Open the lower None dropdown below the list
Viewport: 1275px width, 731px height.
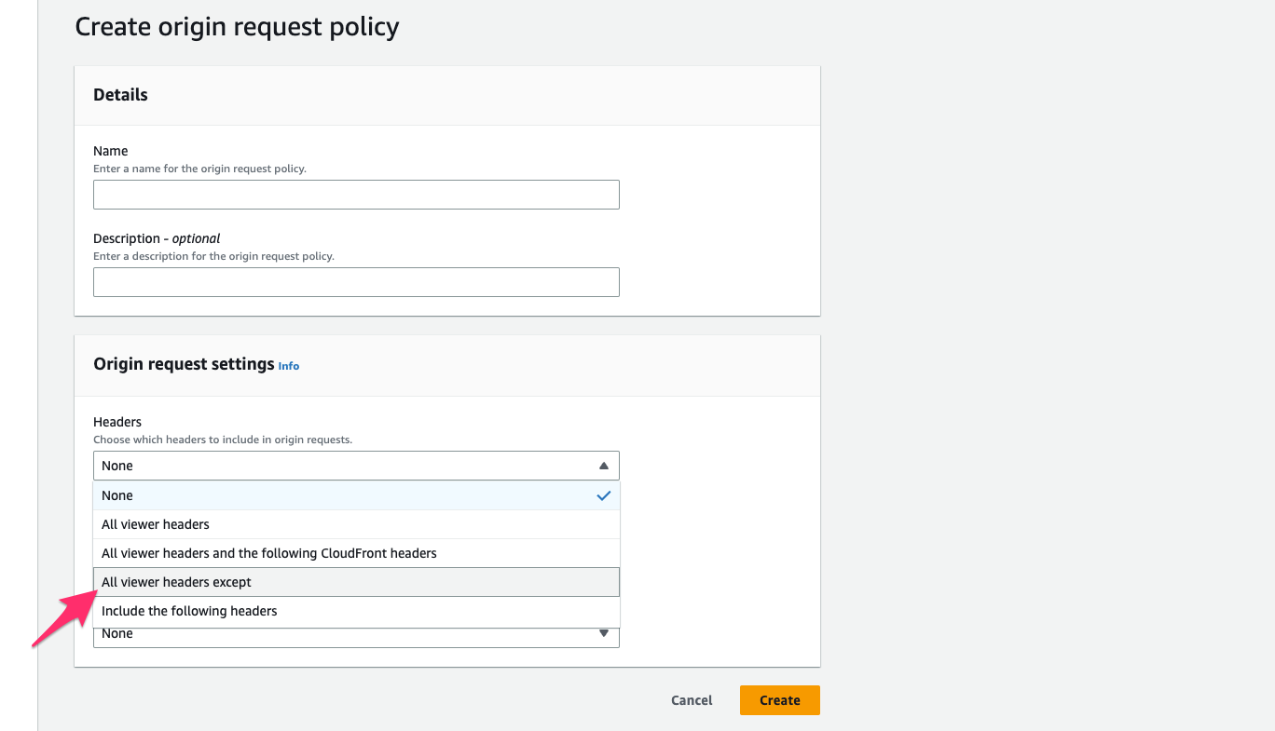[x=356, y=636]
